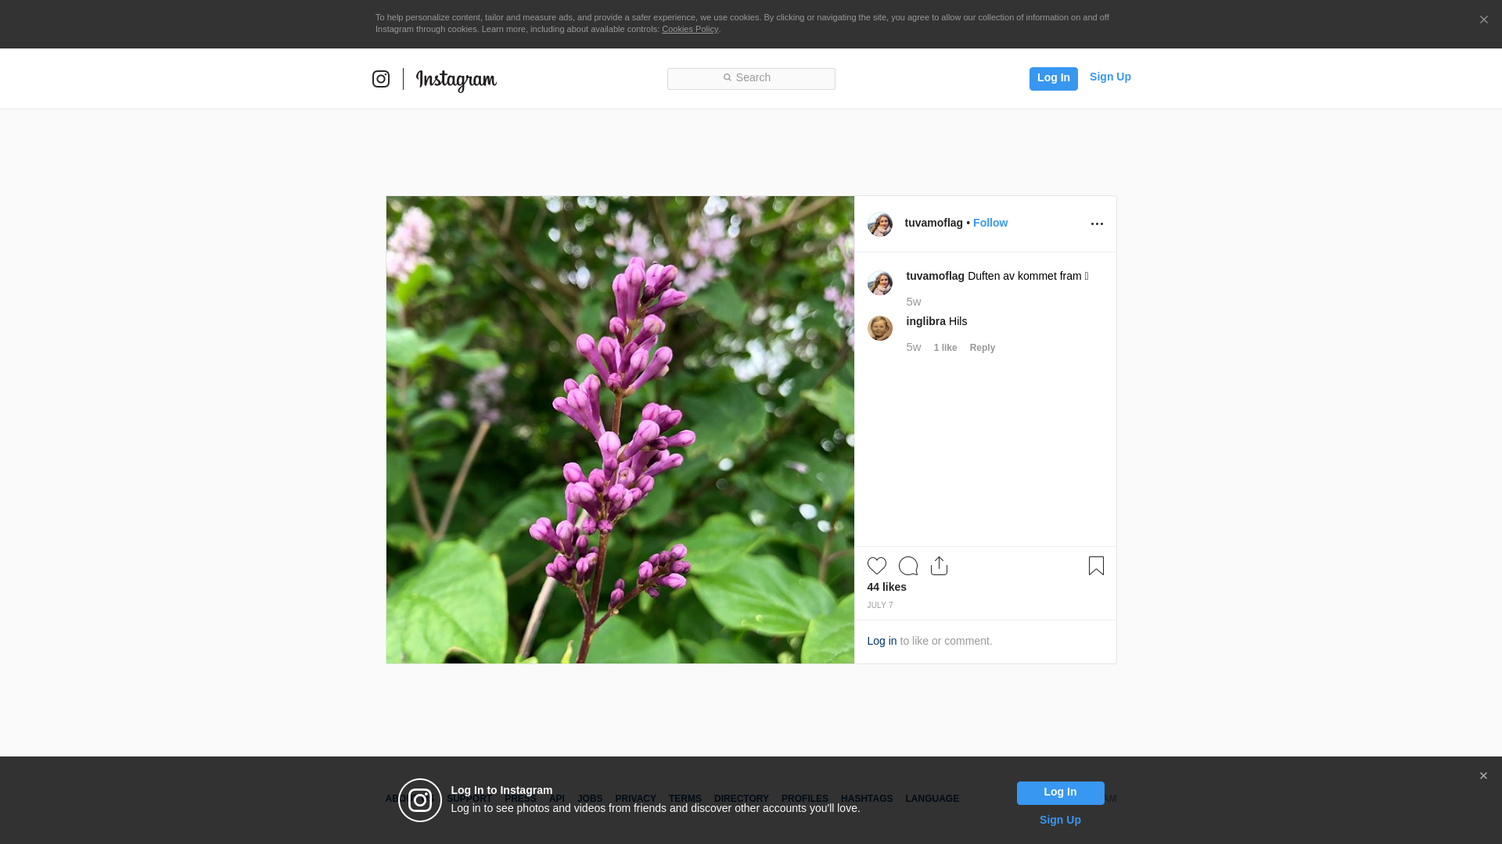Follow the tuvamoflag account
1502x844 pixels.
[990, 223]
